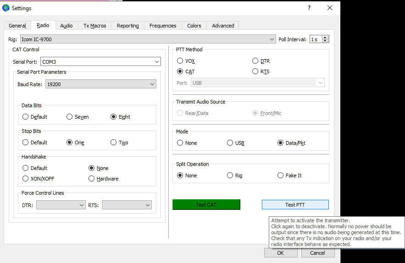Set Data Bits to Seven
This screenshot has width=405, height=263.
pos(70,117)
